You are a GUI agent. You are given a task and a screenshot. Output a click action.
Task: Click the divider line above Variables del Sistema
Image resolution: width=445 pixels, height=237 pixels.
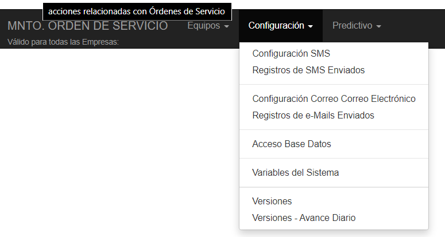[x=334, y=158]
